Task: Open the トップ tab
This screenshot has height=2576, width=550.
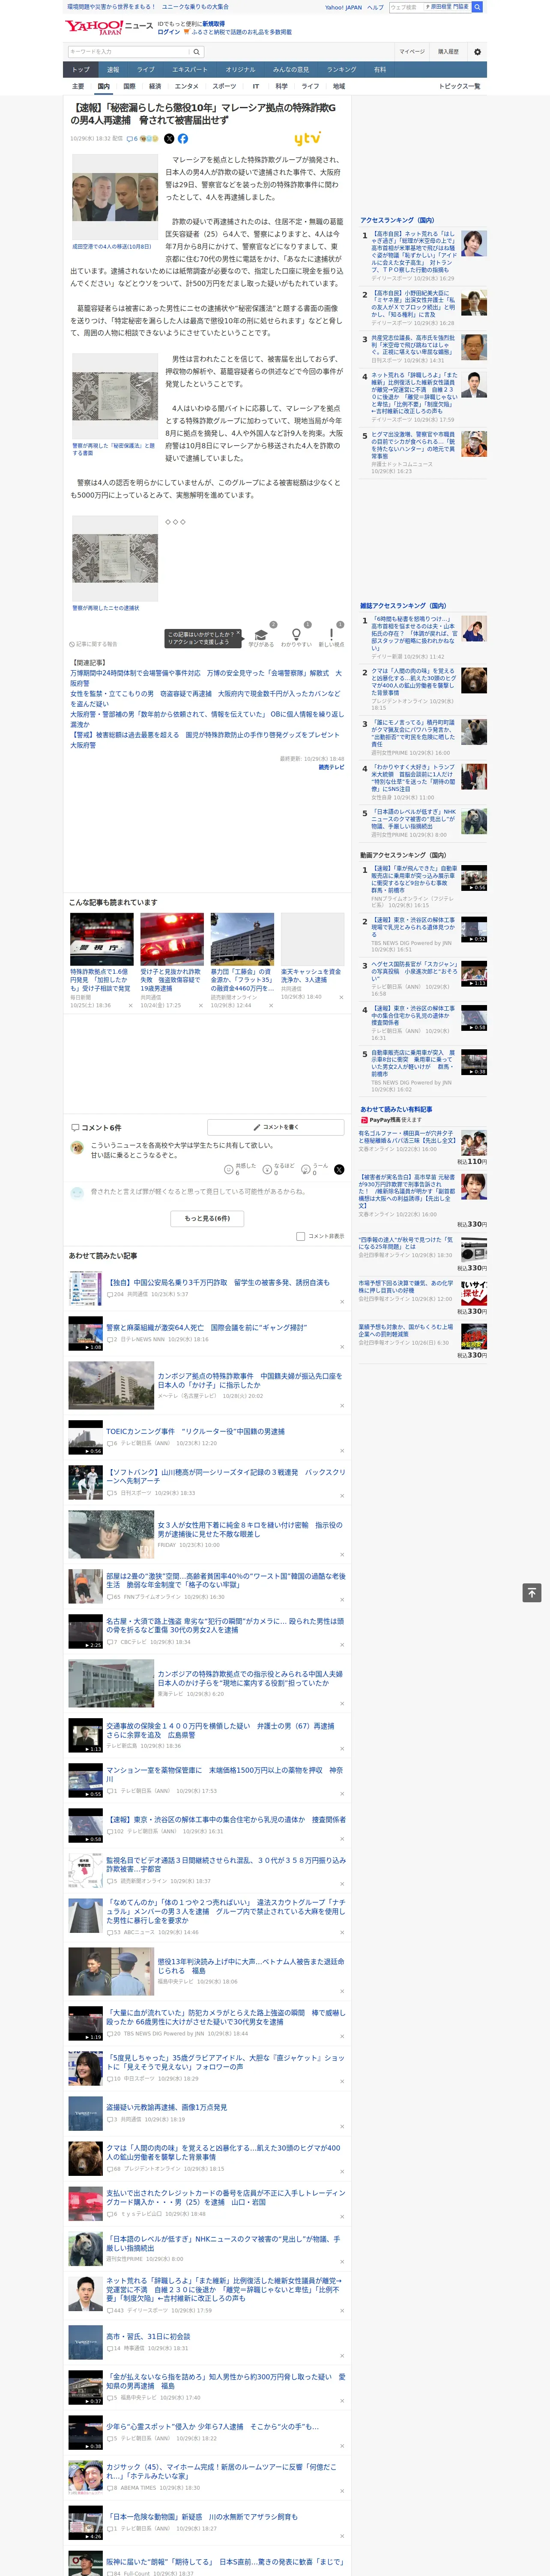Action: click(x=81, y=70)
